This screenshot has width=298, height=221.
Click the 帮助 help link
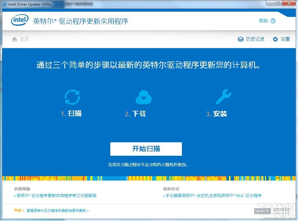pos(263,21)
